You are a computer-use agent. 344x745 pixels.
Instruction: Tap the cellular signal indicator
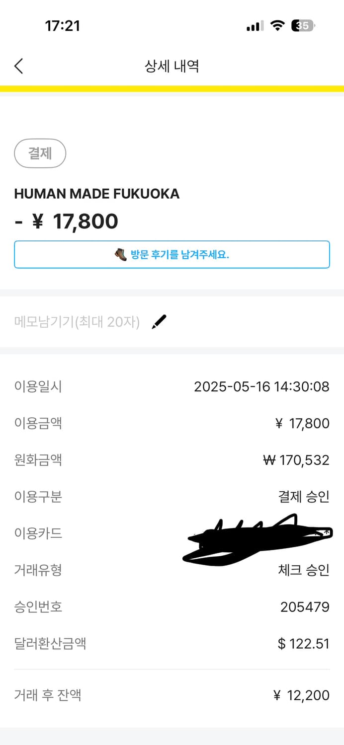(x=254, y=26)
